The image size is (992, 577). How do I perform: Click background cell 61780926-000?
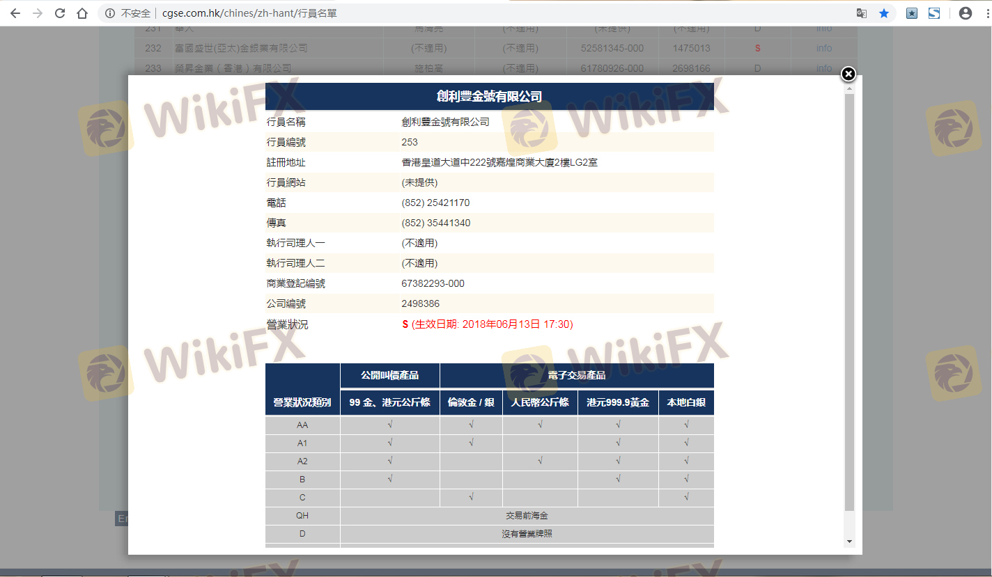click(612, 68)
